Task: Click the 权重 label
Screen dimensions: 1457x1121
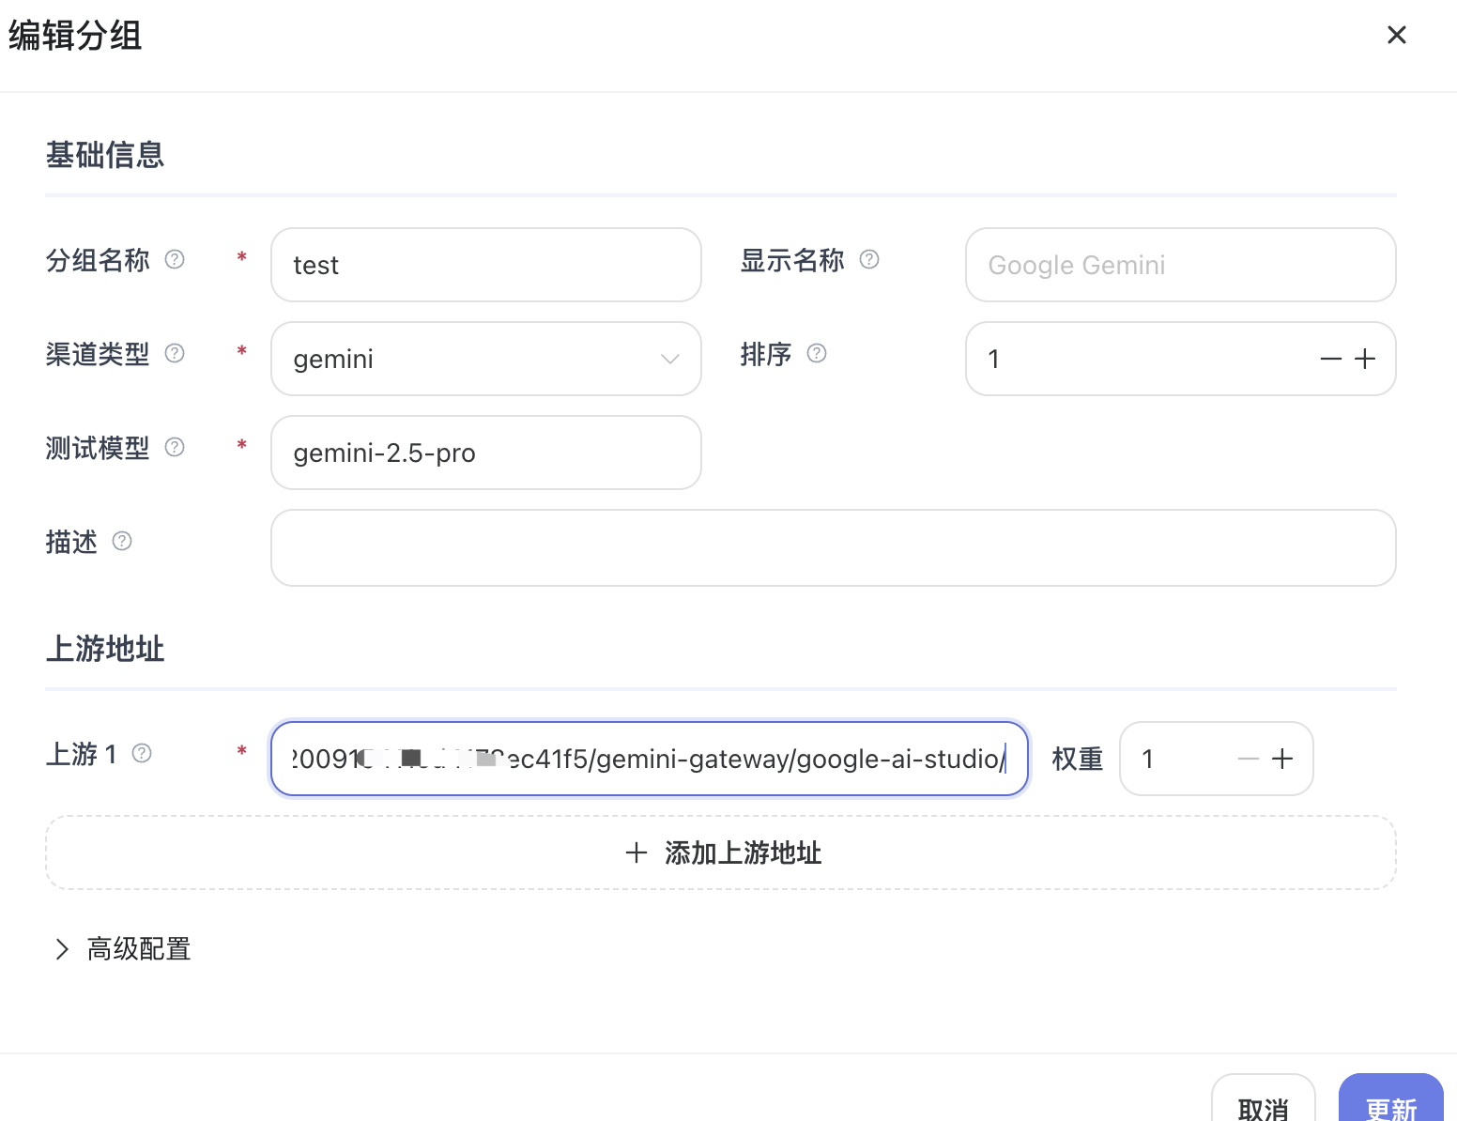Action: tap(1077, 759)
